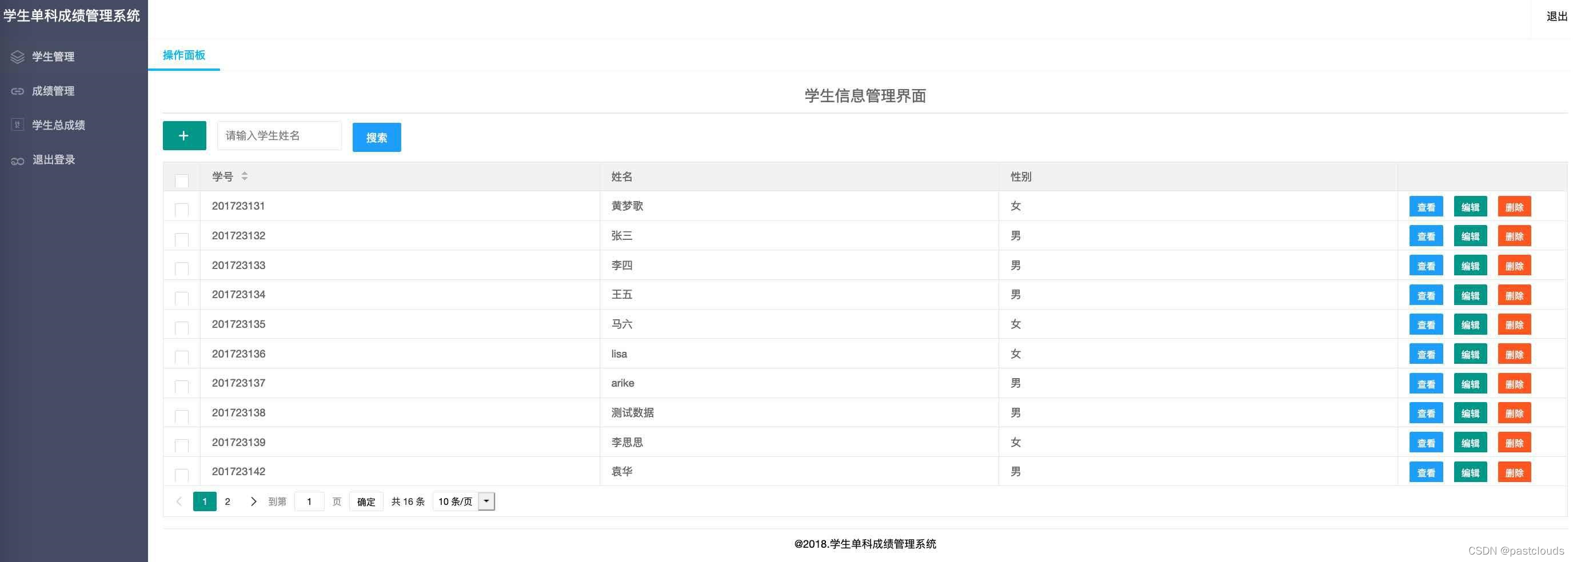The image size is (1573, 562).
Task: Select the checkbox for student lisa
Action: point(181,357)
